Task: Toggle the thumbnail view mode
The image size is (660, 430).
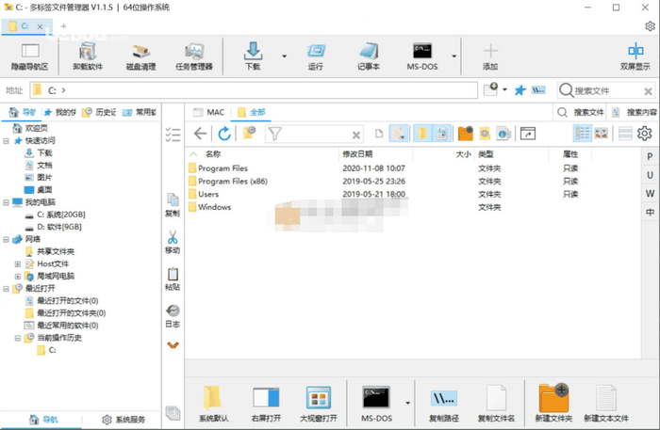Action: click(x=602, y=134)
